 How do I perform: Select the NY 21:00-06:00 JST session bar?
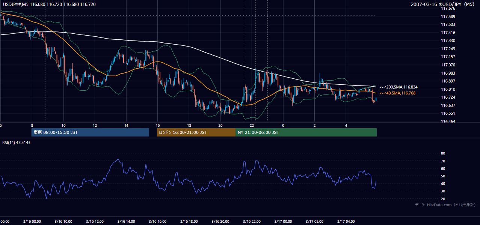click(x=306, y=132)
